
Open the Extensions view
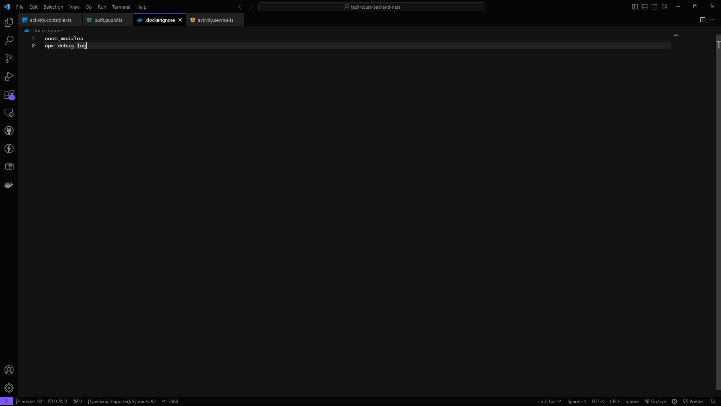pos(9,95)
